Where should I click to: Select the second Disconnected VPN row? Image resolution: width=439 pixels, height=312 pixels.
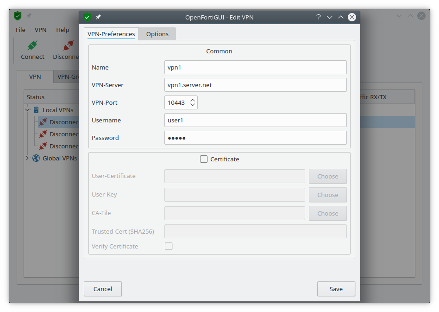click(x=59, y=134)
